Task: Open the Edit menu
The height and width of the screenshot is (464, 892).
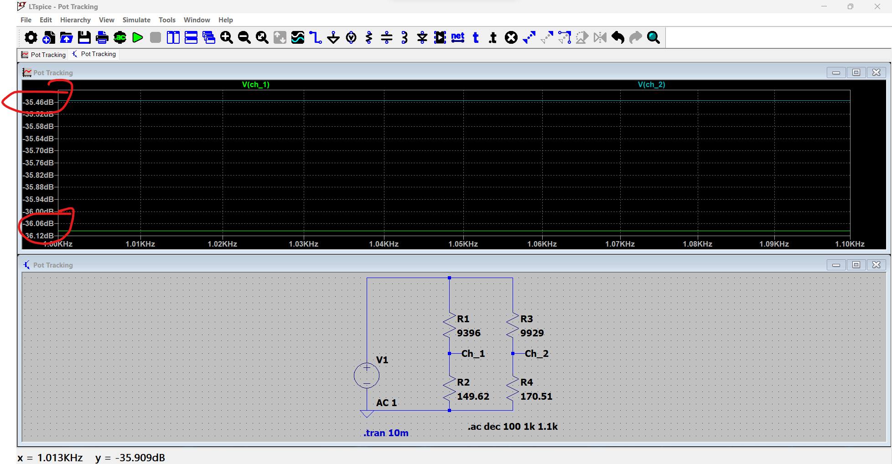Action: tap(46, 20)
